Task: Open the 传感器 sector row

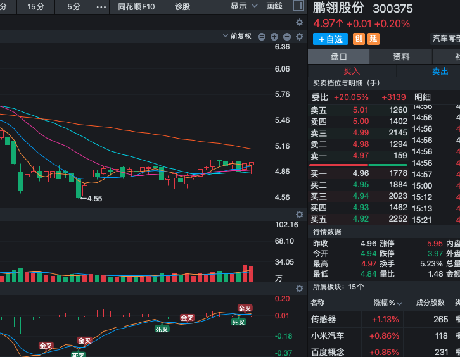Action: click(x=384, y=319)
